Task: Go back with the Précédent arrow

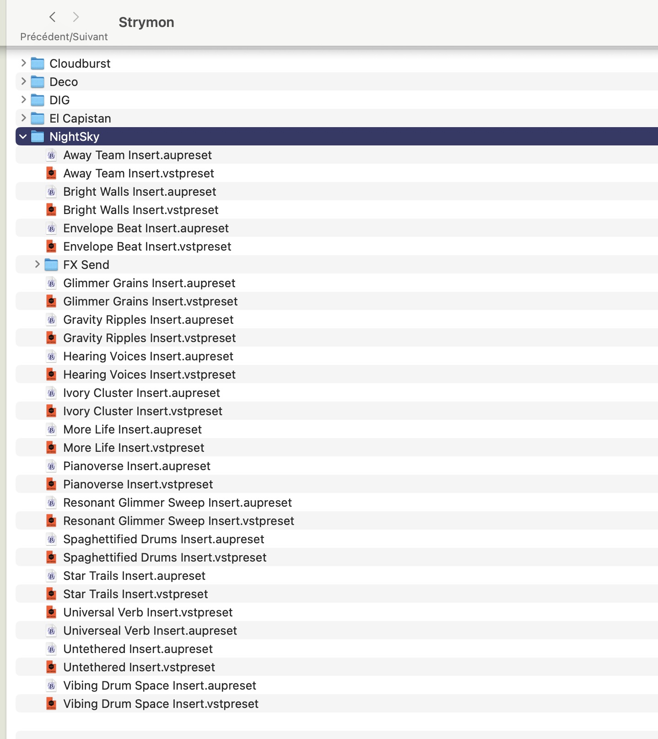Action: [53, 17]
